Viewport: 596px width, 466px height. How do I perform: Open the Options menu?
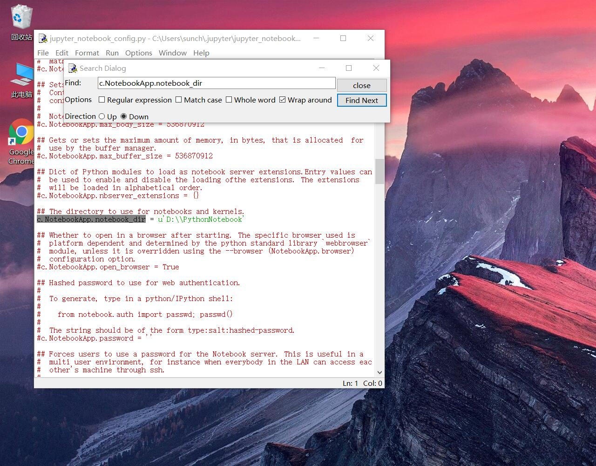click(139, 53)
